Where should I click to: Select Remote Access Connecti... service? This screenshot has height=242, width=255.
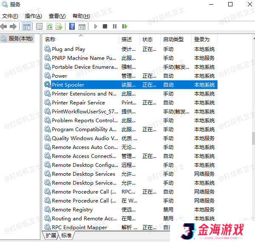click(x=84, y=156)
